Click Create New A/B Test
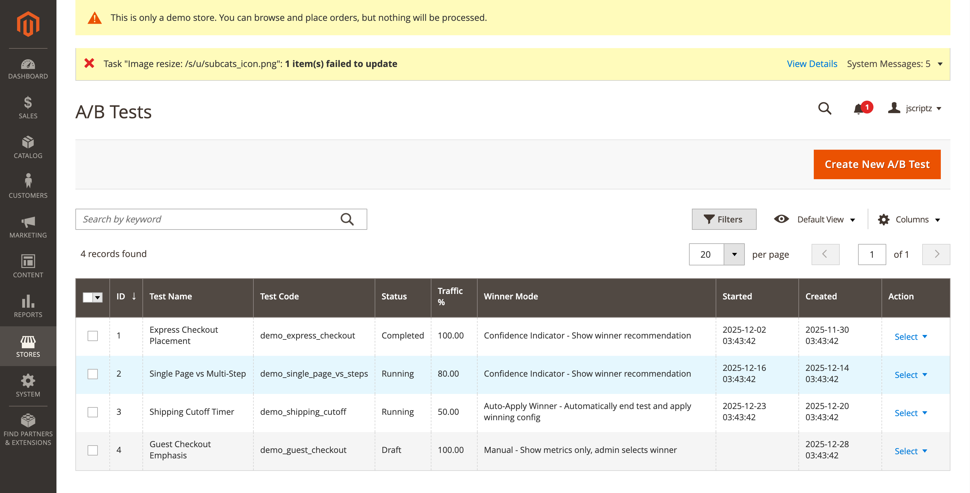 [x=877, y=164]
